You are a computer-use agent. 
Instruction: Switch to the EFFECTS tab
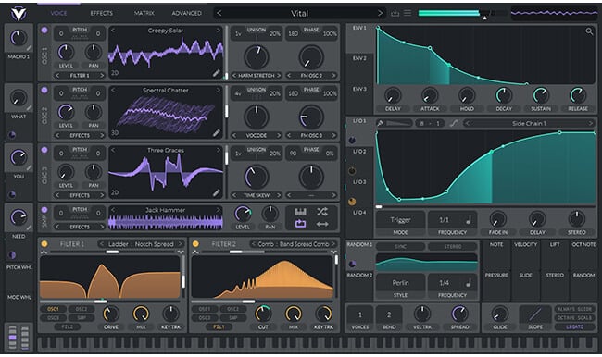click(101, 13)
